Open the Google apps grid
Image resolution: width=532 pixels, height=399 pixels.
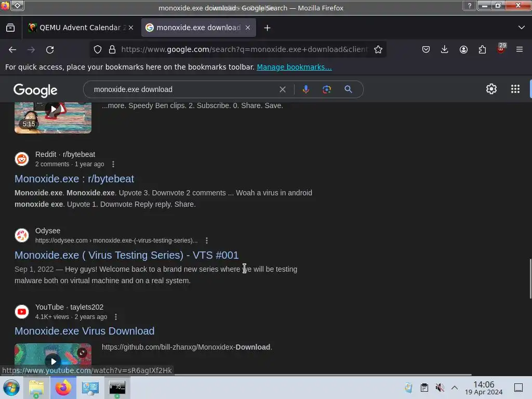[515, 89]
